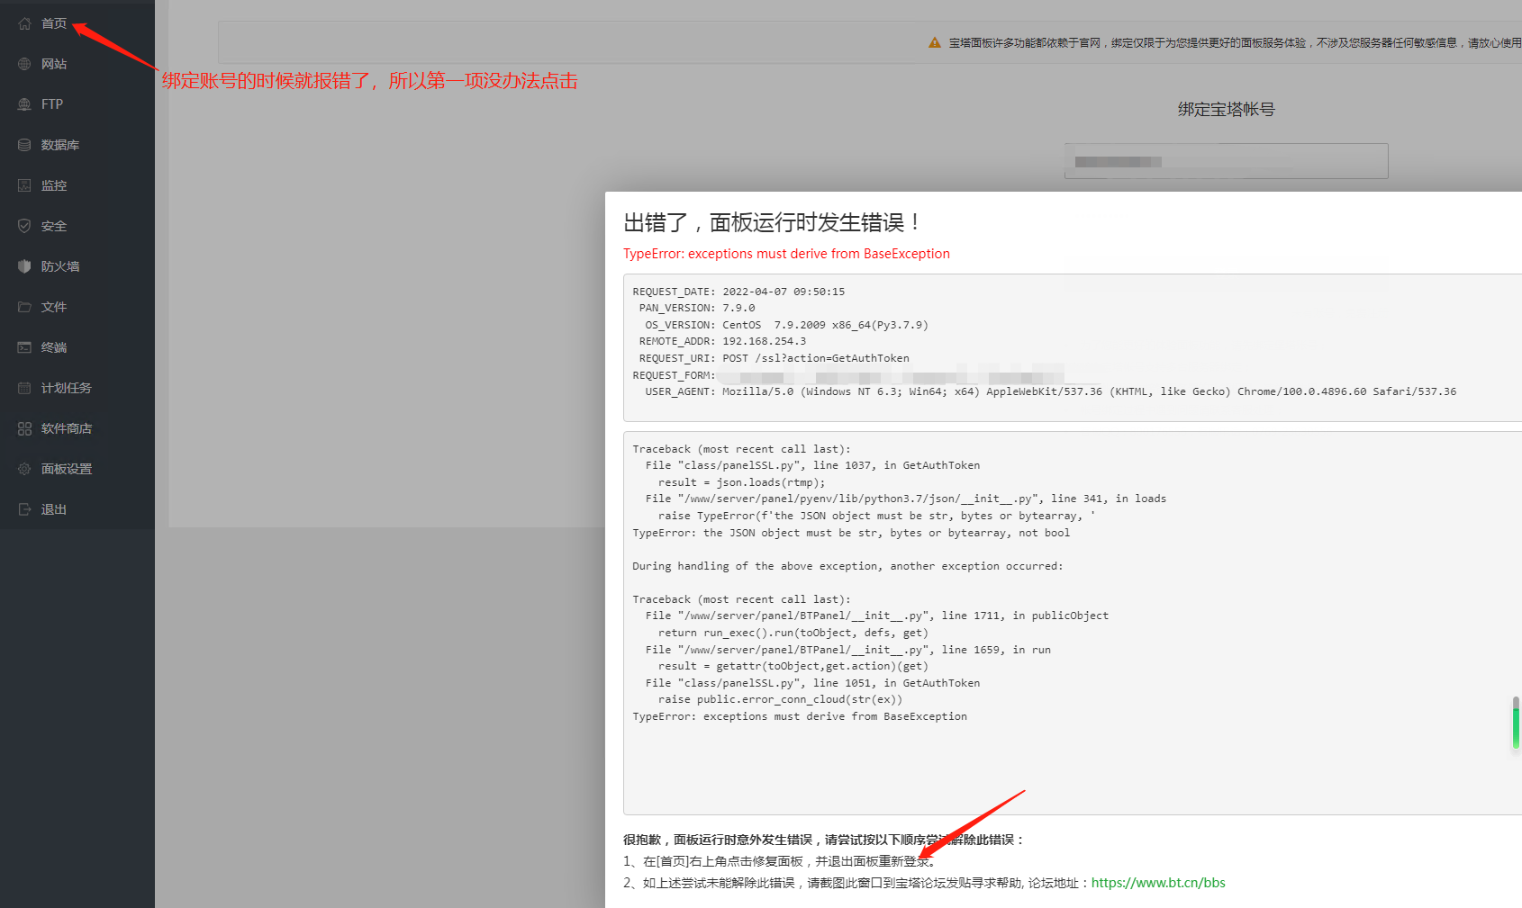Click the USER_AGENT line
This screenshot has width=1522, height=908.
[1050, 391]
